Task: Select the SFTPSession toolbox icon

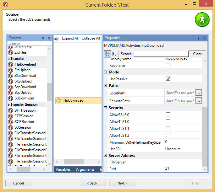Action: coord(10,110)
